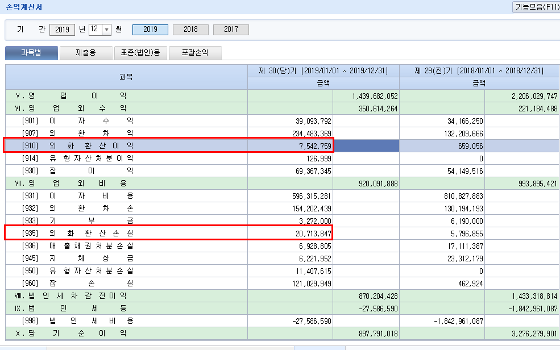This screenshot has height=350, width=560.
Task: Click the amount 1,433,318,814
Action: point(534,296)
